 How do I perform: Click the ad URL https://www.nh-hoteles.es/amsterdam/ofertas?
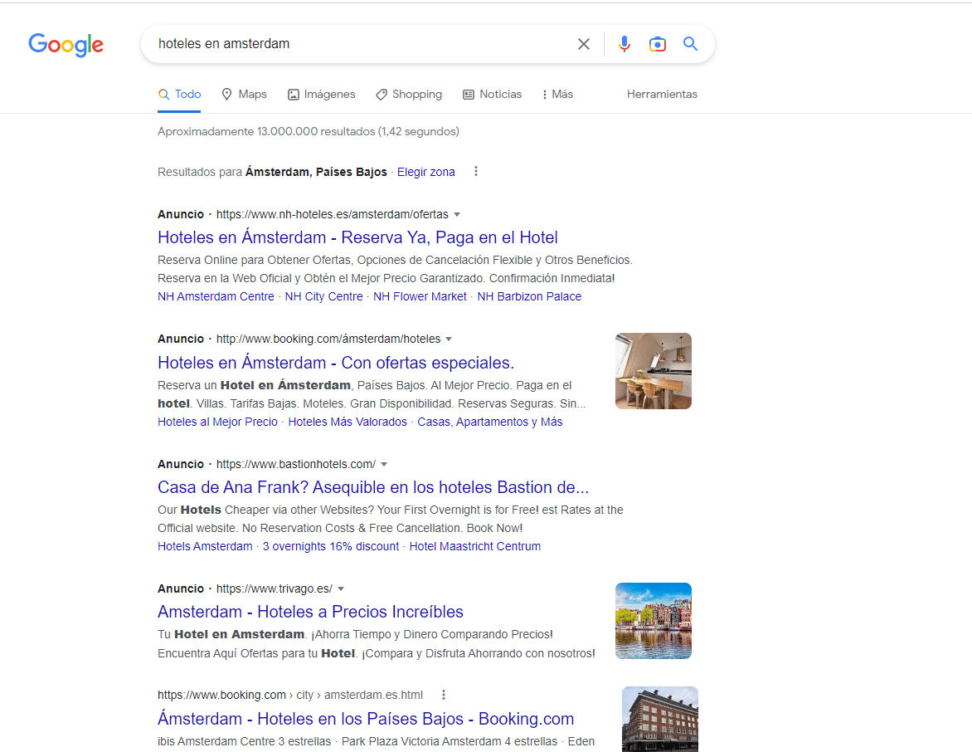tap(333, 215)
